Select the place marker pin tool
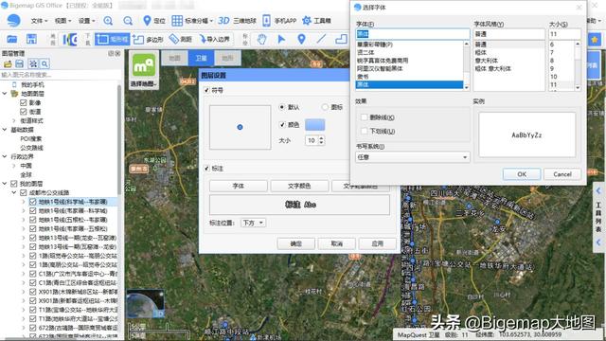The image size is (606, 341). coord(301,39)
